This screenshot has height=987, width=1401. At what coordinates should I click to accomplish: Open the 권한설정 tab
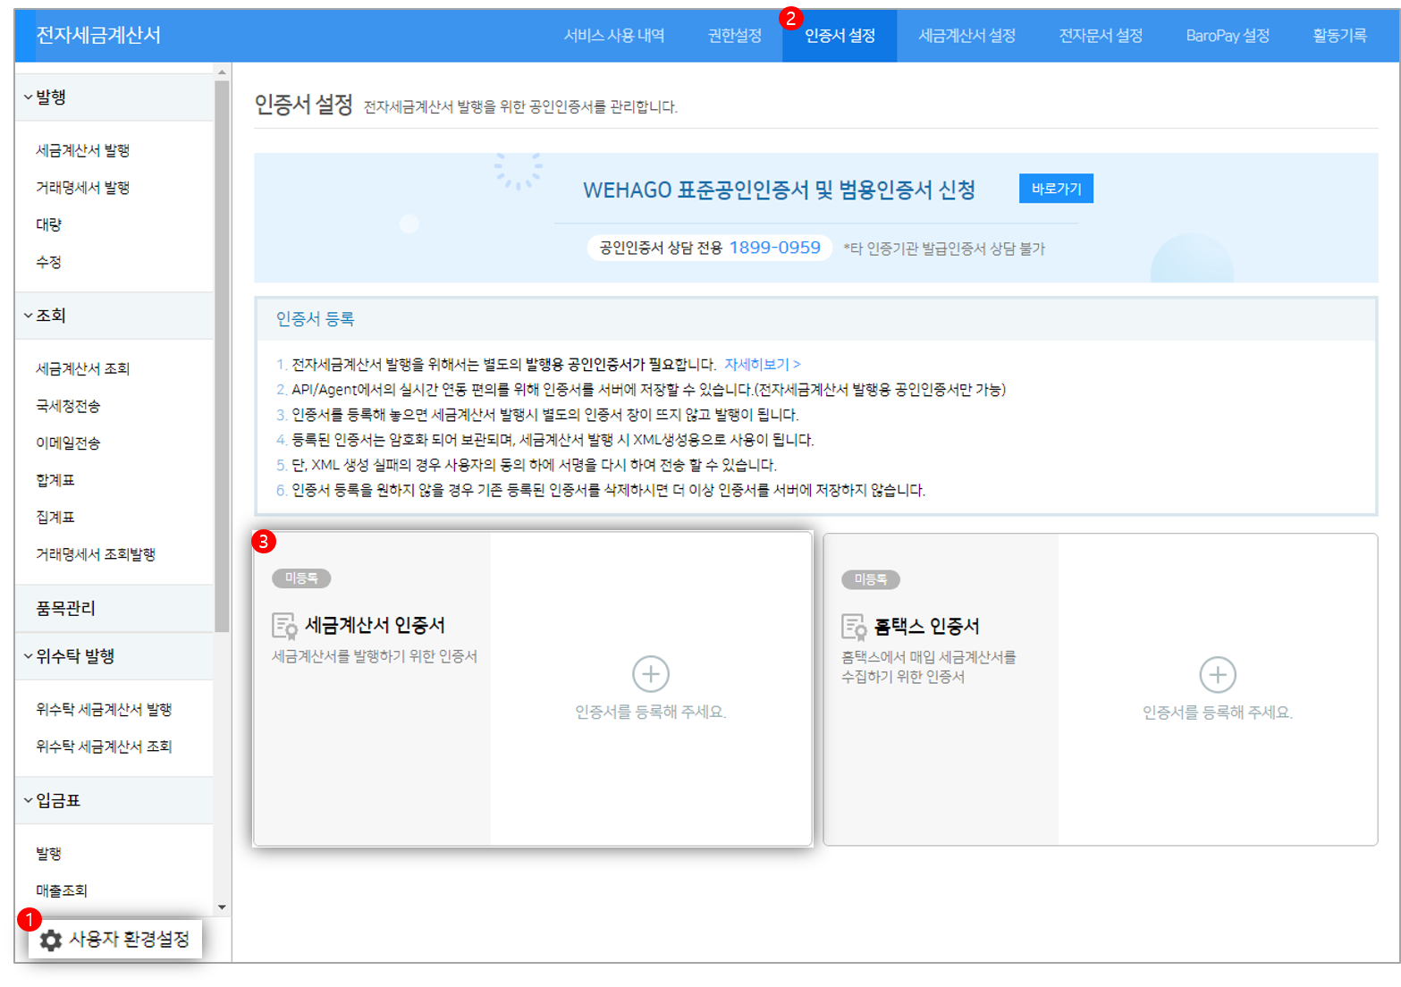734,36
